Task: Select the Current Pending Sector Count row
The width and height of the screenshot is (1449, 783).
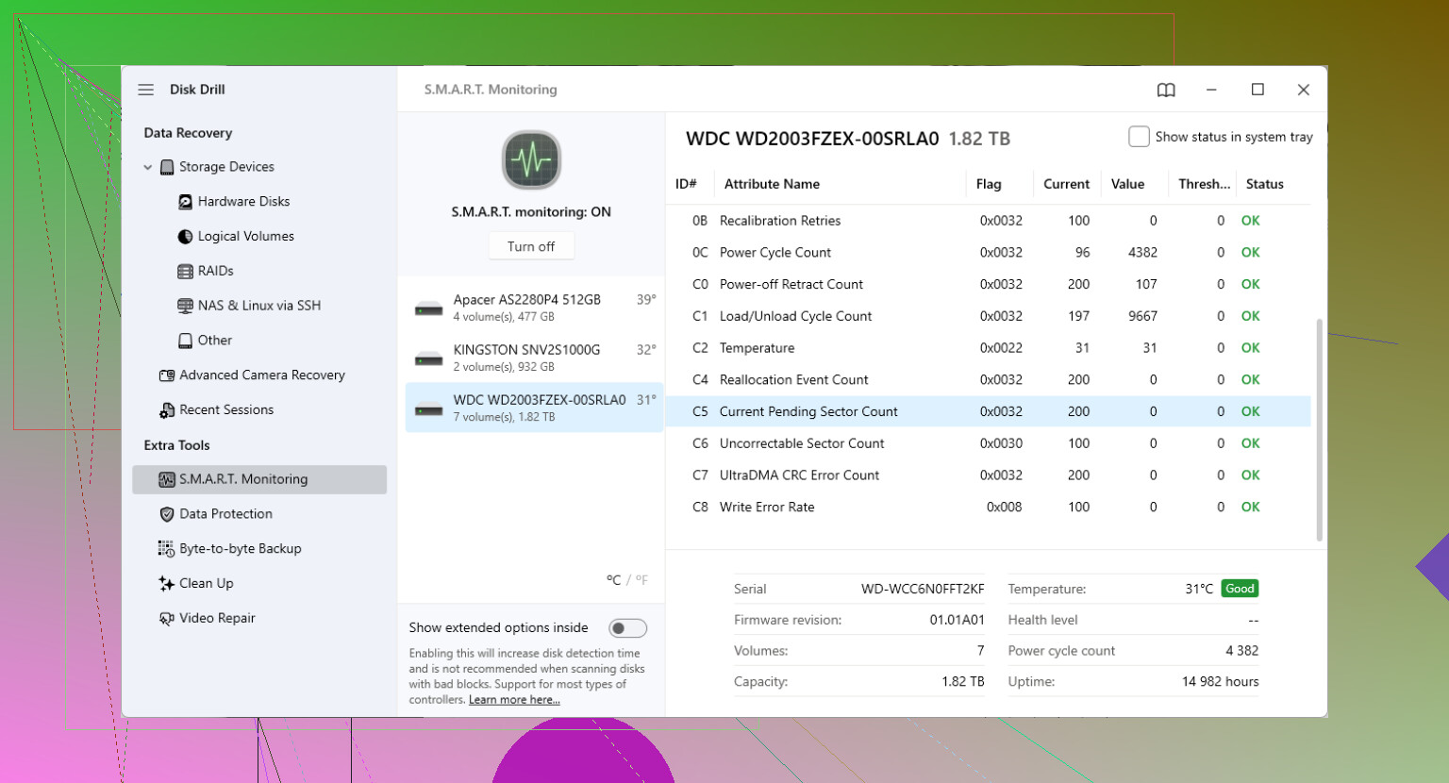Action: [x=989, y=411]
